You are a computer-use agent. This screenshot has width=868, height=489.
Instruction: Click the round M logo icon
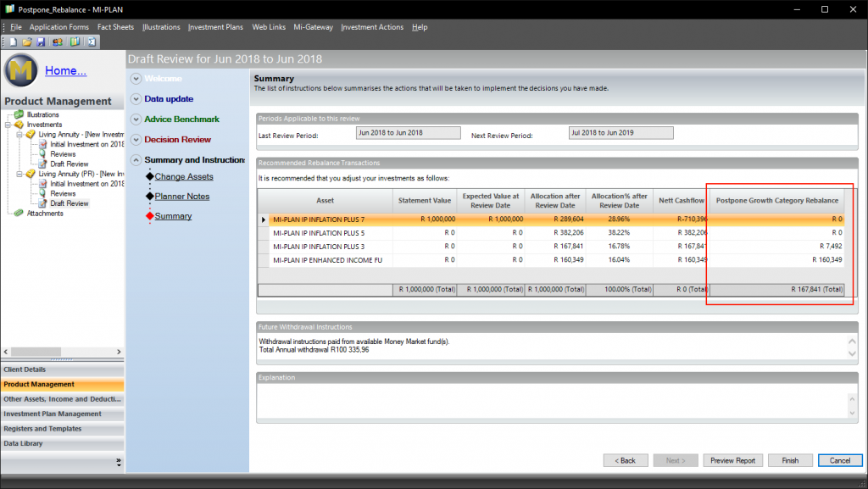pyautogui.click(x=22, y=71)
